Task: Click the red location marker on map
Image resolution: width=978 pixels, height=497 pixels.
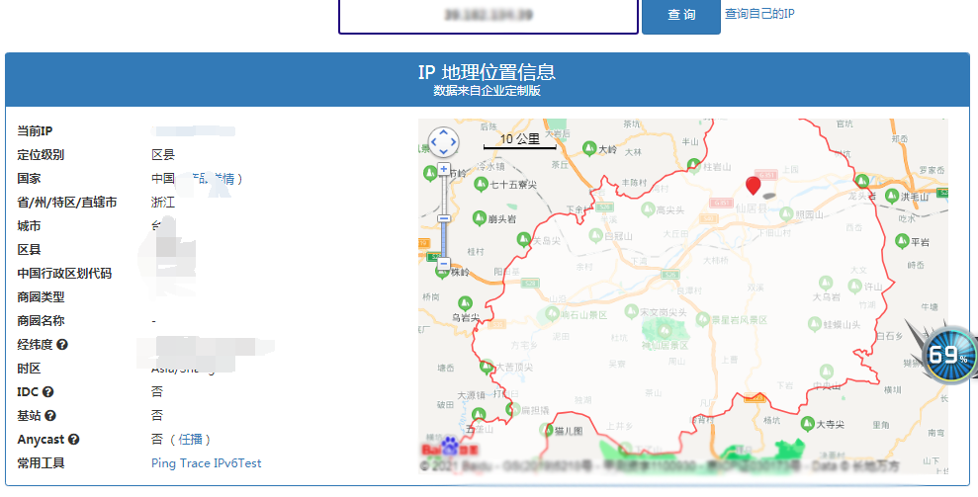Action: (754, 185)
